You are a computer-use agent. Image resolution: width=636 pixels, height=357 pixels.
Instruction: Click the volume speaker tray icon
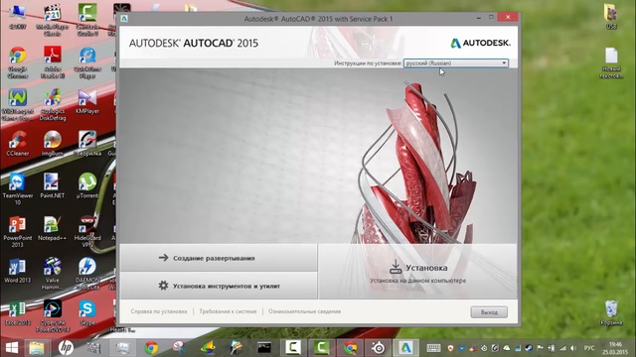pyautogui.click(x=573, y=348)
